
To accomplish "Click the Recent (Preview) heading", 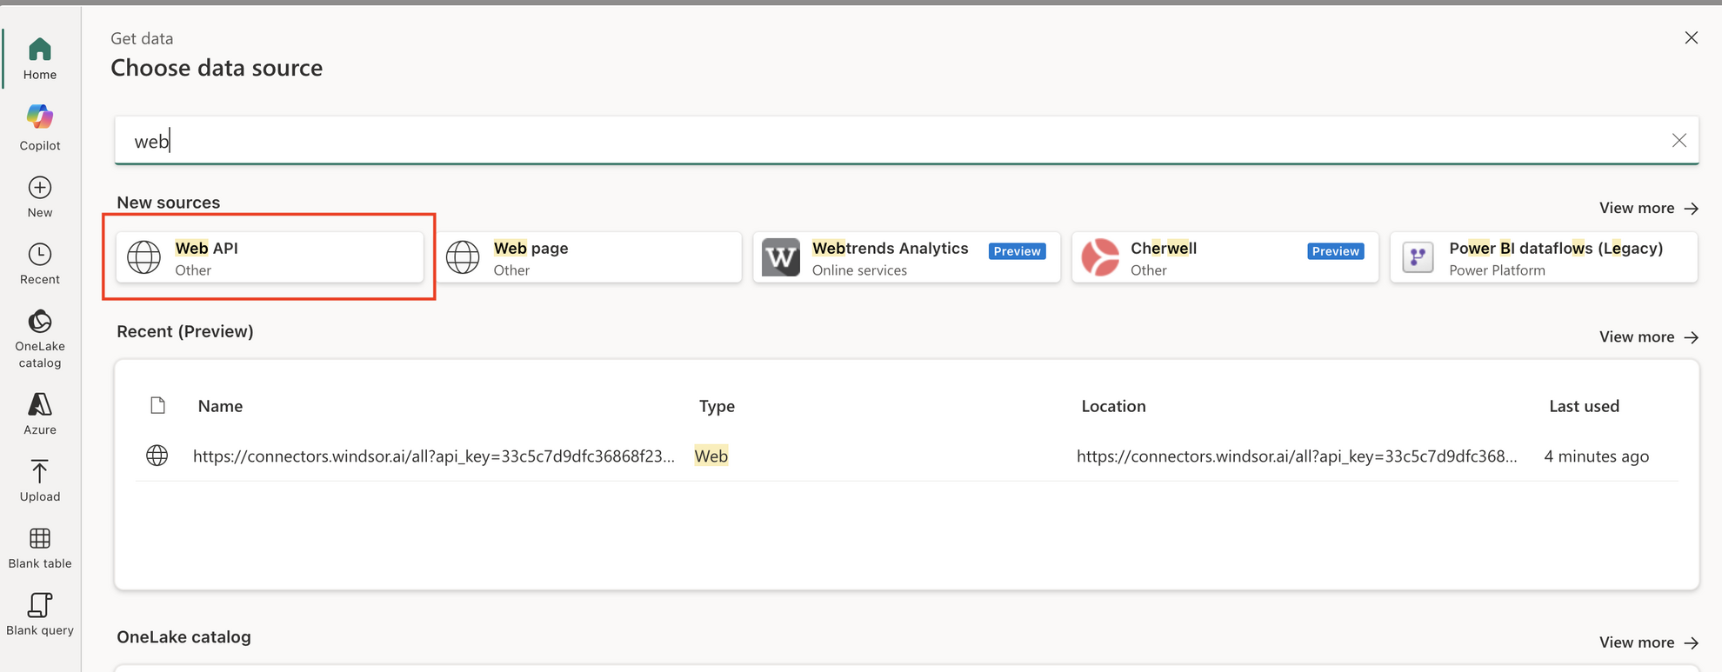I will point(185,331).
